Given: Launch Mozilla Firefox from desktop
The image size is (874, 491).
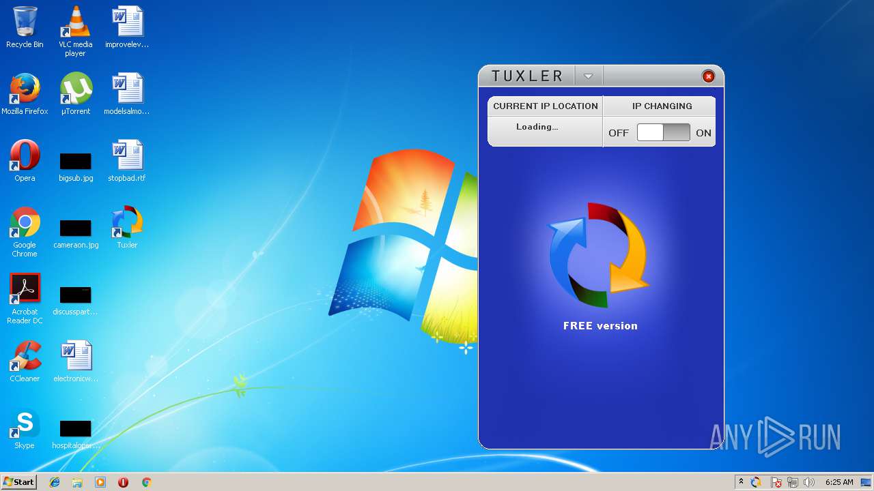Looking at the screenshot, I should point(25,94).
